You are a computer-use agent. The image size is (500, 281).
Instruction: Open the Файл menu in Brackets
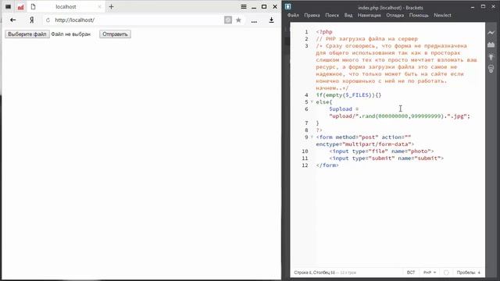(293, 16)
